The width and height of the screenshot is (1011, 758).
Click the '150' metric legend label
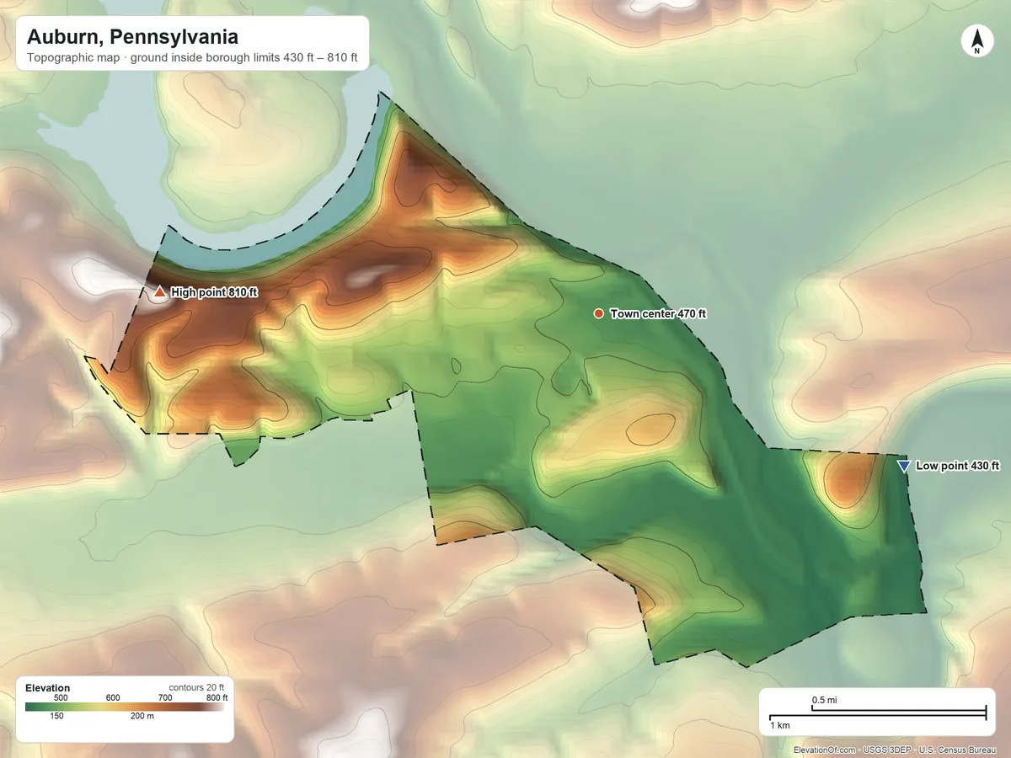tap(56, 717)
